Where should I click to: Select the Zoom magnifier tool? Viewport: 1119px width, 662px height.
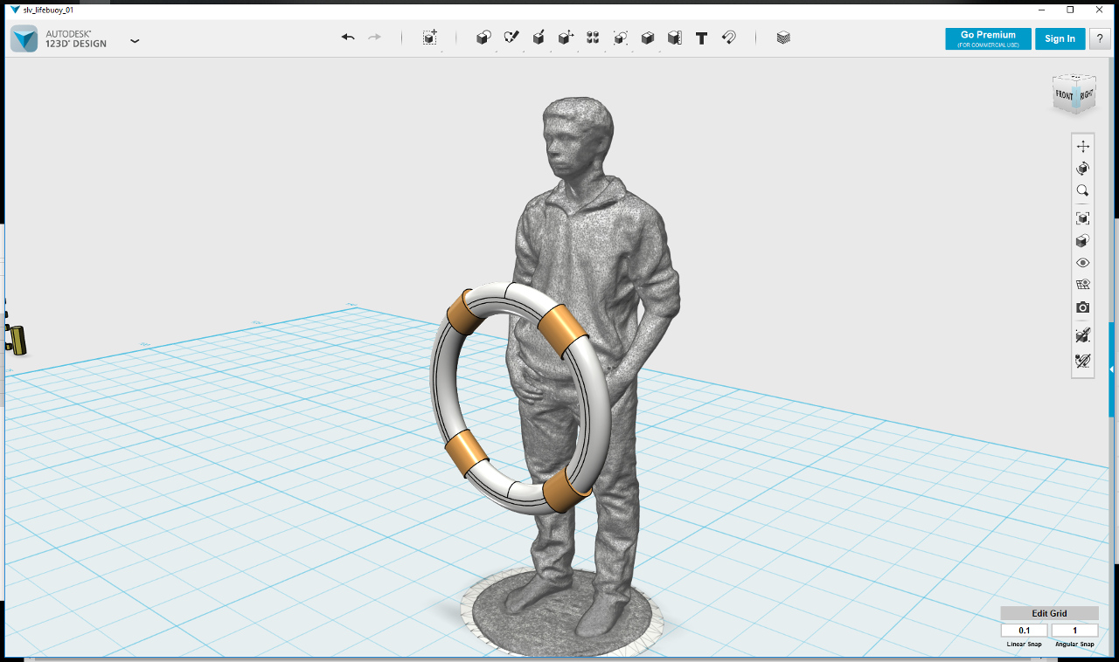[1083, 190]
